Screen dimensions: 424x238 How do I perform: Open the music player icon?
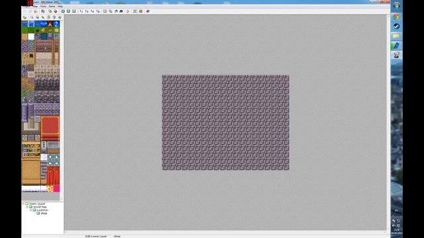point(116,11)
